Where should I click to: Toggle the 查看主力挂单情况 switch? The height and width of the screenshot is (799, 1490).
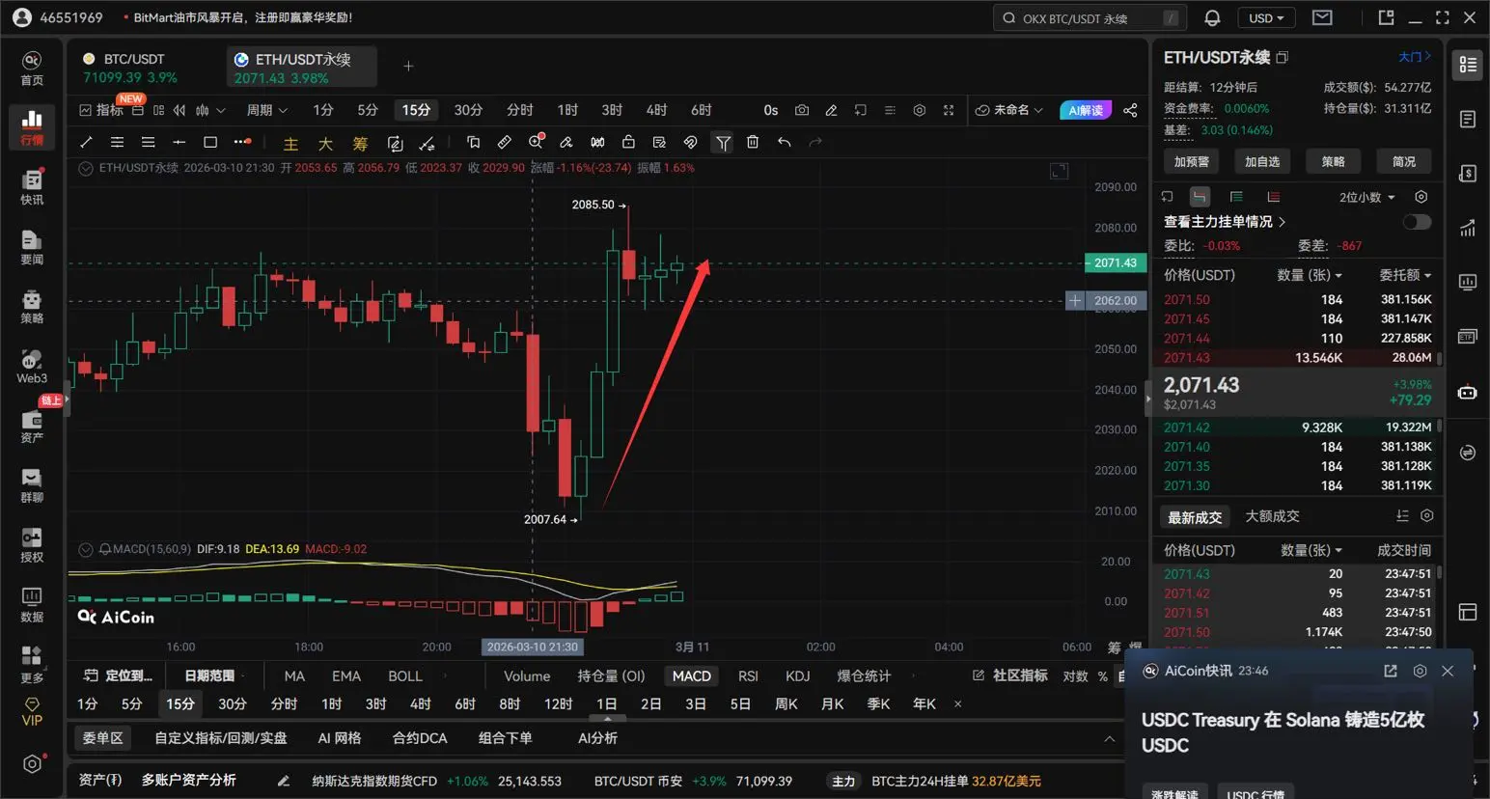(1417, 222)
